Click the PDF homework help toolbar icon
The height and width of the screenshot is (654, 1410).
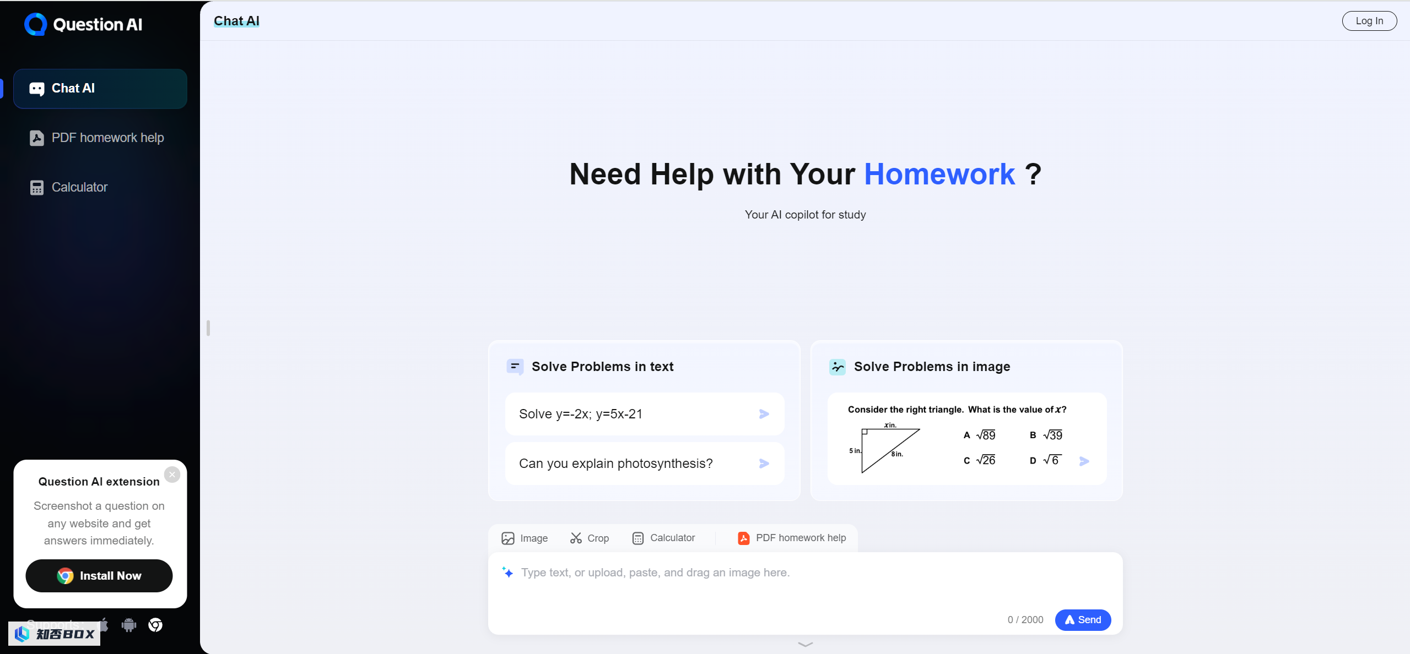tap(744, 537)
